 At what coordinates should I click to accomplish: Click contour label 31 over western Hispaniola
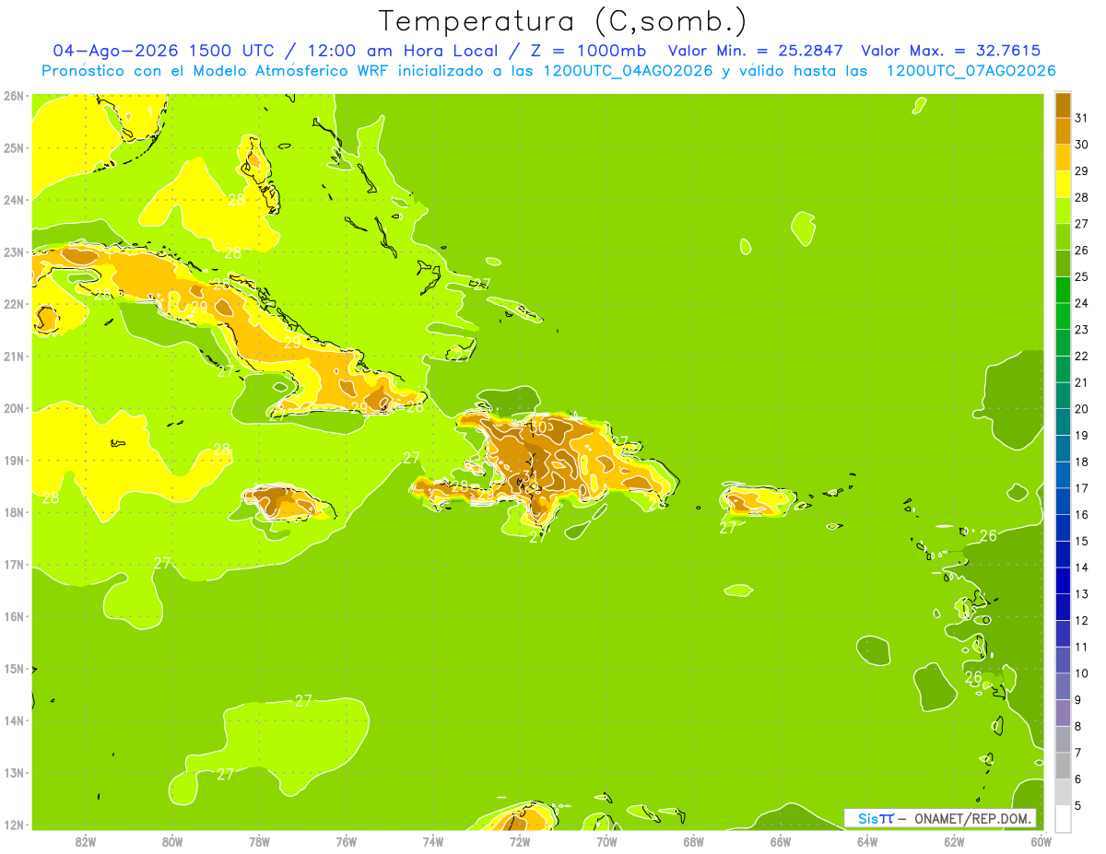(530, 475)
